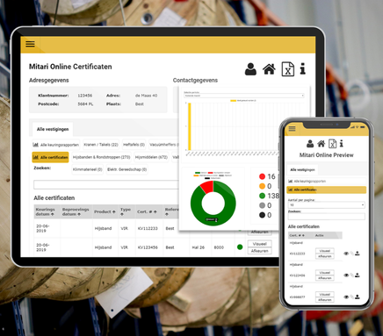
Task: Click the 'KV112233' cell in the tablet table
Action: point(148,228)
